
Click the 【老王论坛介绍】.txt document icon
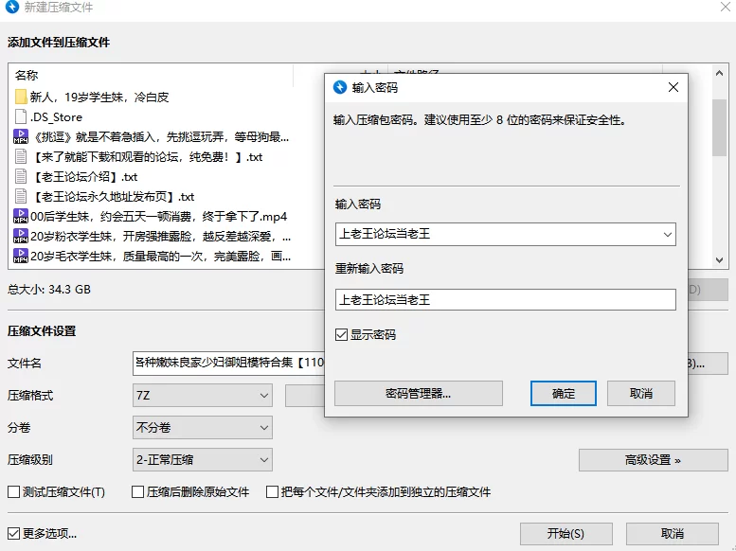click(21, 176)
